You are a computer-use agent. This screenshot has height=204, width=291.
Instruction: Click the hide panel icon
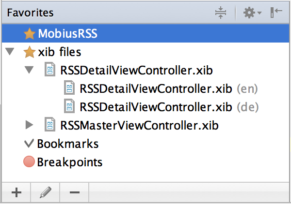point(276,13)
